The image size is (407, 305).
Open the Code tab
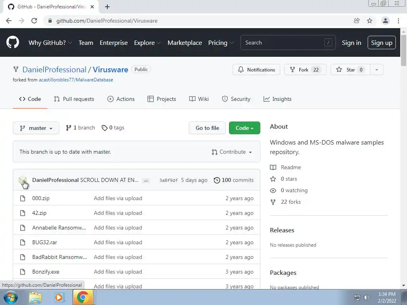[30, 99]
